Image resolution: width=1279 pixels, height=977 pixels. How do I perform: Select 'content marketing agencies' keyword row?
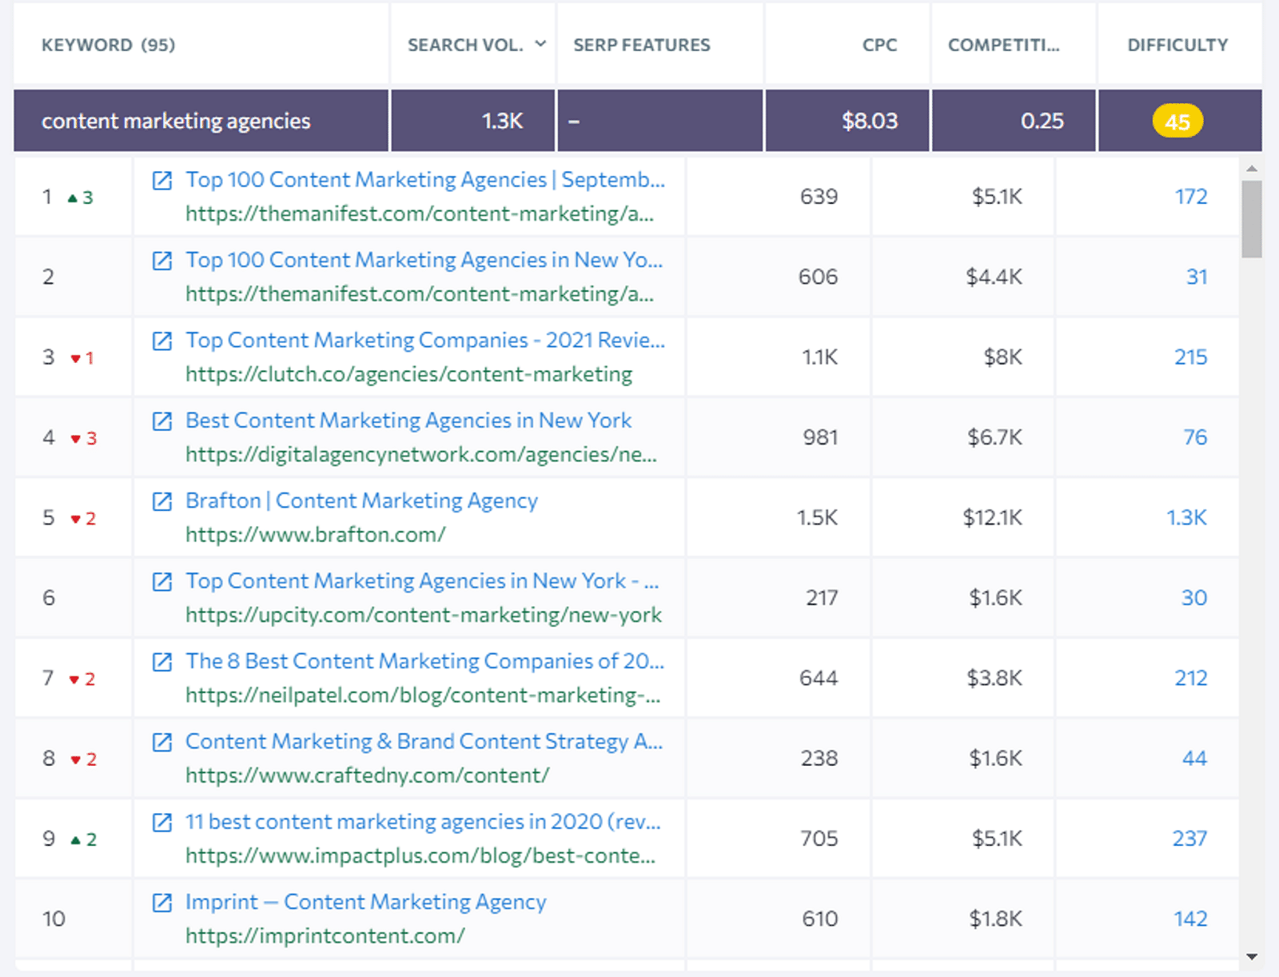coord(638,121)
